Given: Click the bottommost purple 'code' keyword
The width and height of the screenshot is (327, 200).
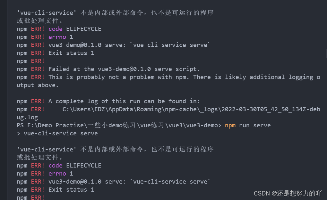Looking at the screenshot, I should (56, 166).
